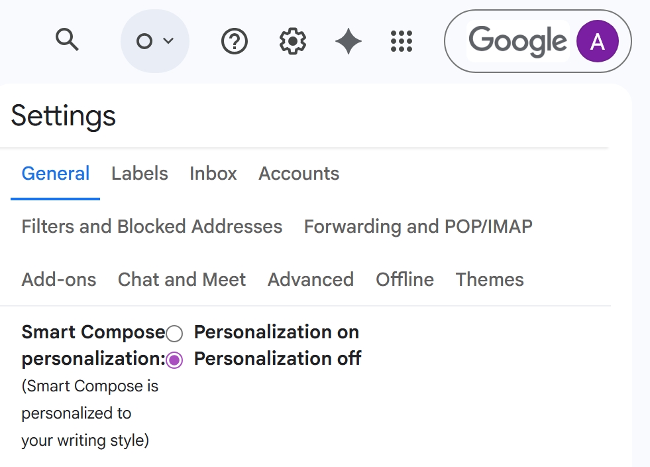Open the Help question mark icon
The width and height of the screenshot is (650, 467).
click(x=234, y=42)
